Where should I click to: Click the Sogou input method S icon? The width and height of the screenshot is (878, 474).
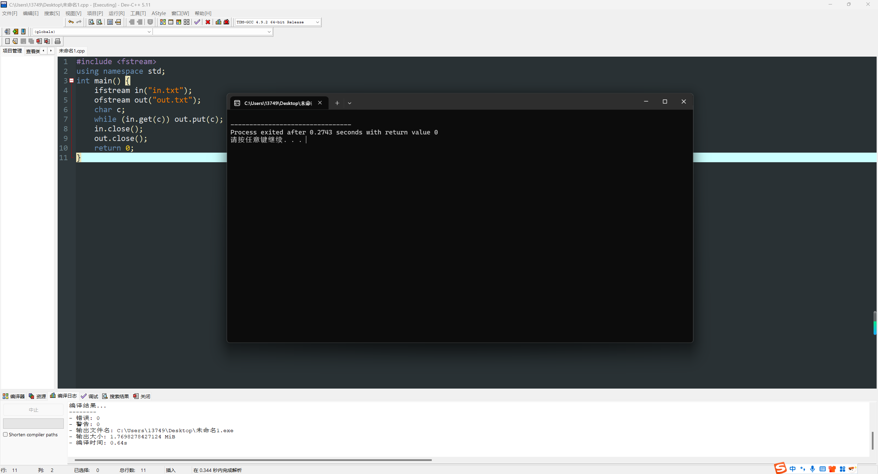click(780, 468)
